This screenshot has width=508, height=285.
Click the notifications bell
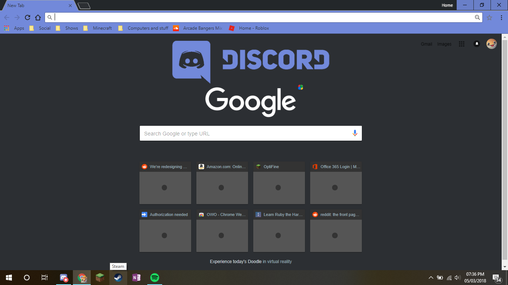click(476, 44)
